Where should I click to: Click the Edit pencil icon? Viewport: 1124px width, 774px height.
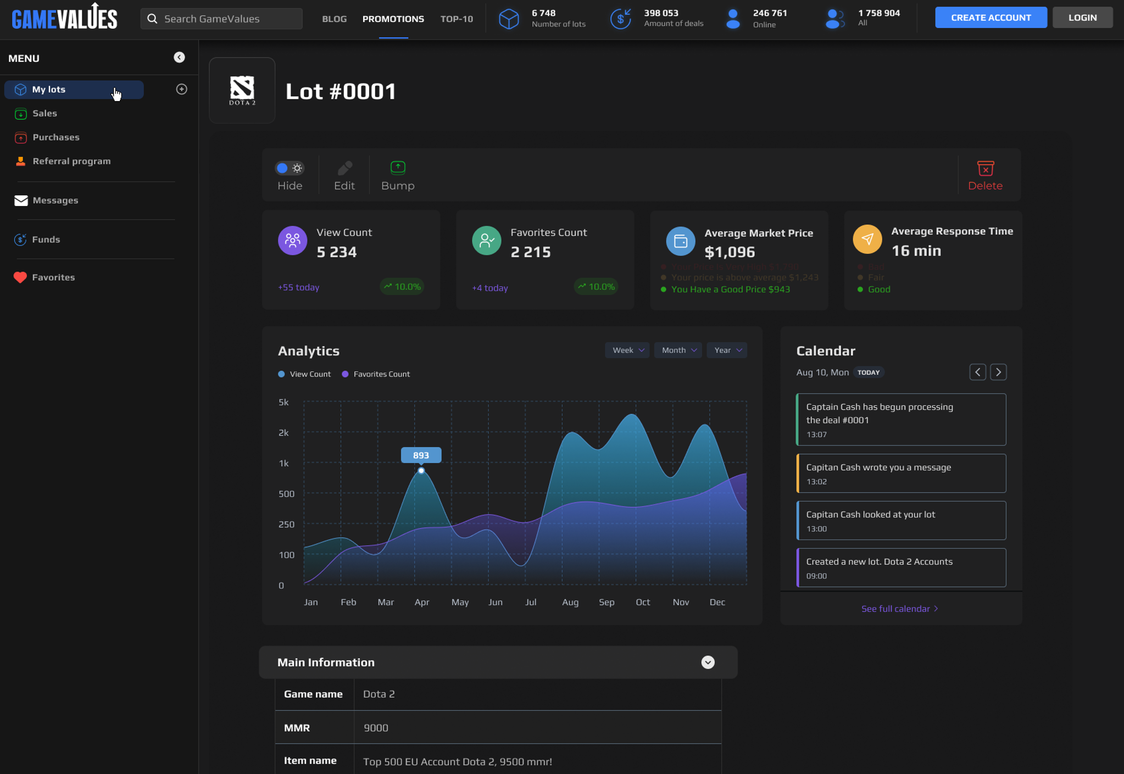[x=344, y=168]
